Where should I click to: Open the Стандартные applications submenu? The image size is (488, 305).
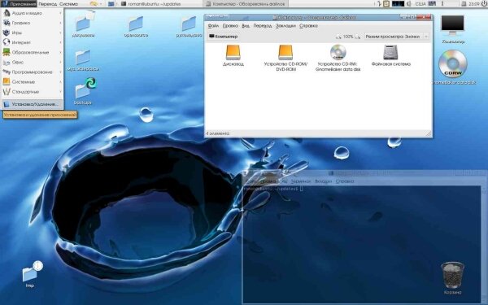point(32,92)
